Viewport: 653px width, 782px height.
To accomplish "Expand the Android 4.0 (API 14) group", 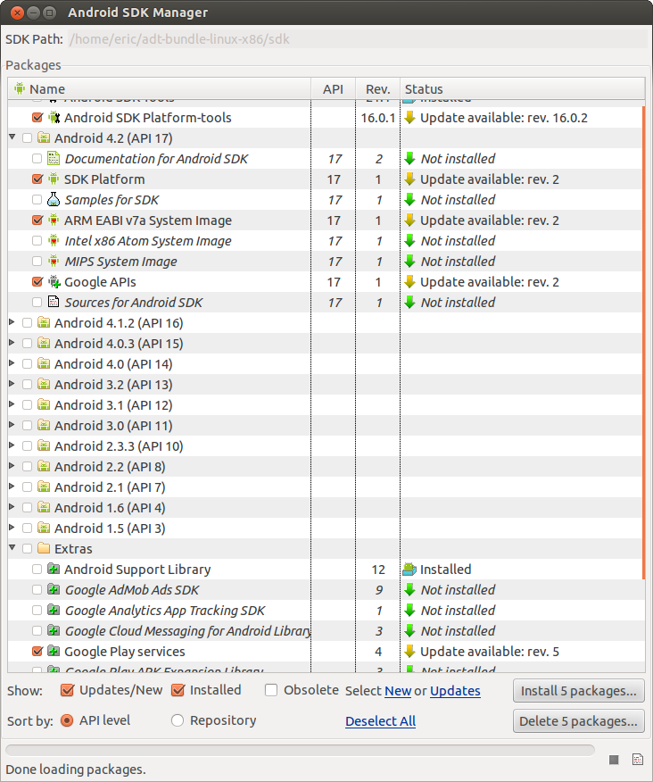I will tap(12, 363).
